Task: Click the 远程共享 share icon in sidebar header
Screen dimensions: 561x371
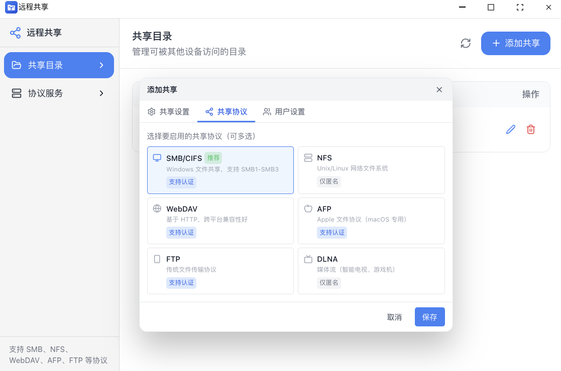Action: 16,33
